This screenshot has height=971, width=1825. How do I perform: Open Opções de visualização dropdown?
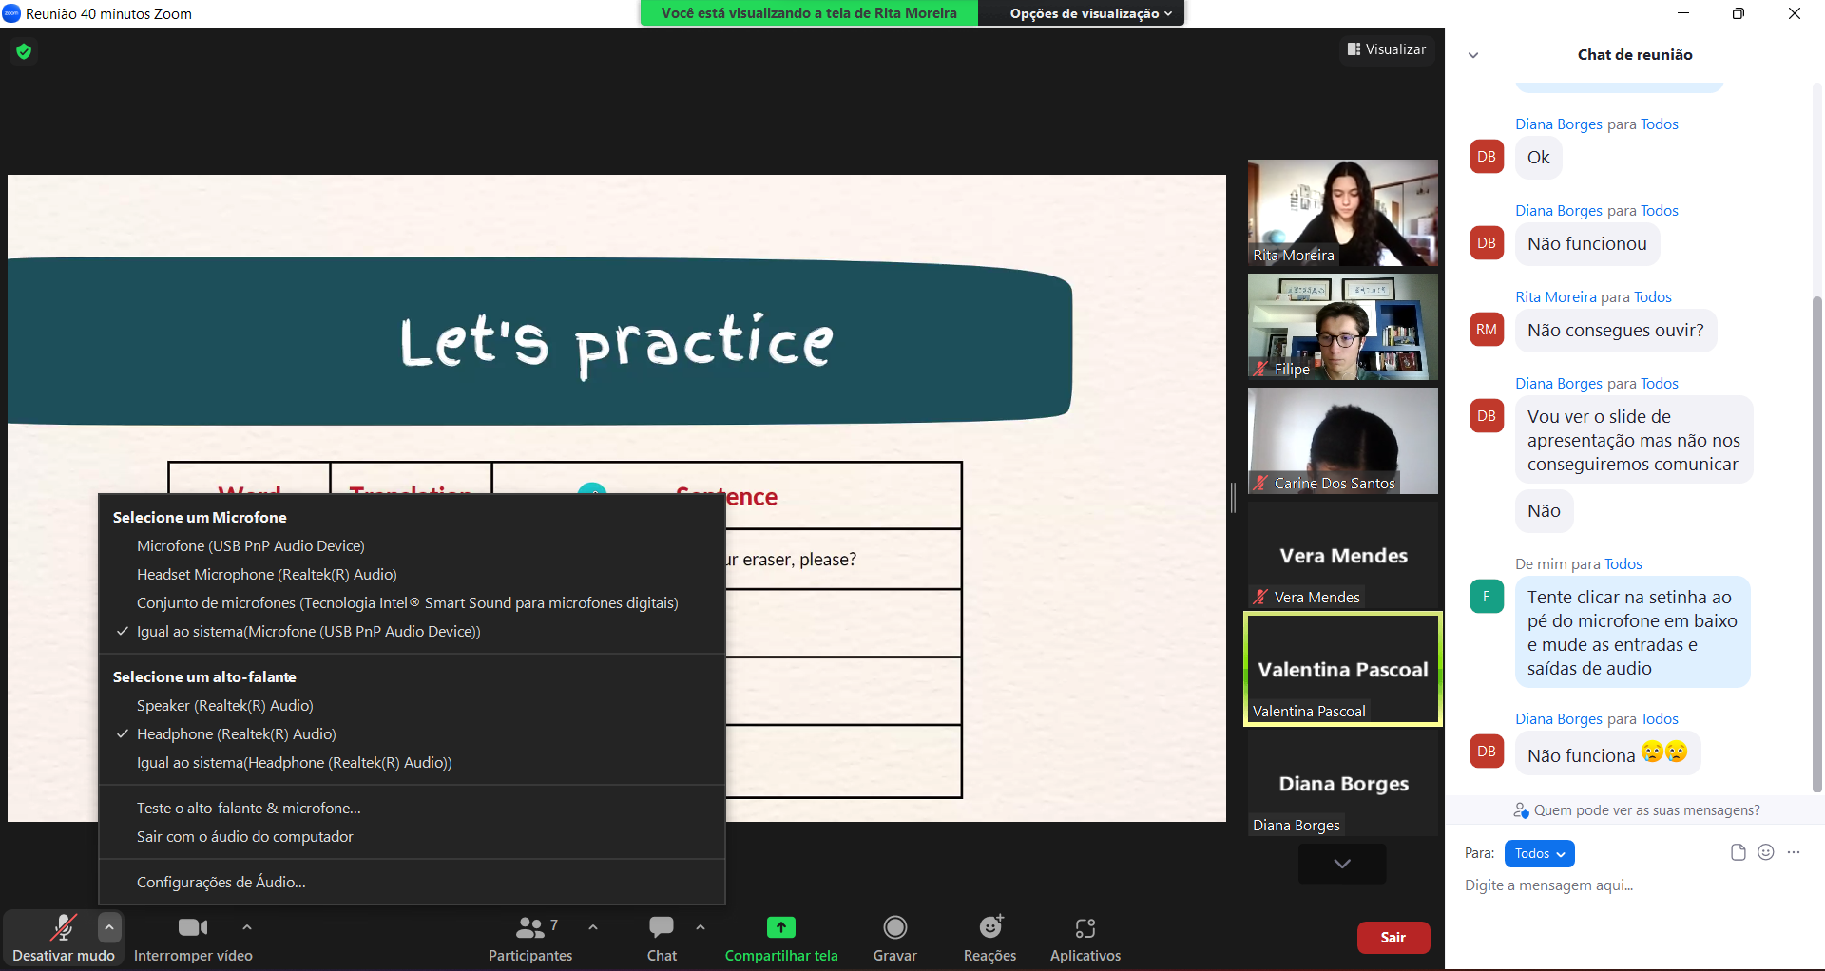point(1090,13)
